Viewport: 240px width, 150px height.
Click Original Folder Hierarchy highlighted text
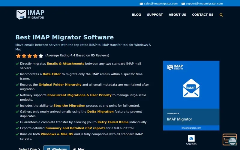(x=60, y=85)
